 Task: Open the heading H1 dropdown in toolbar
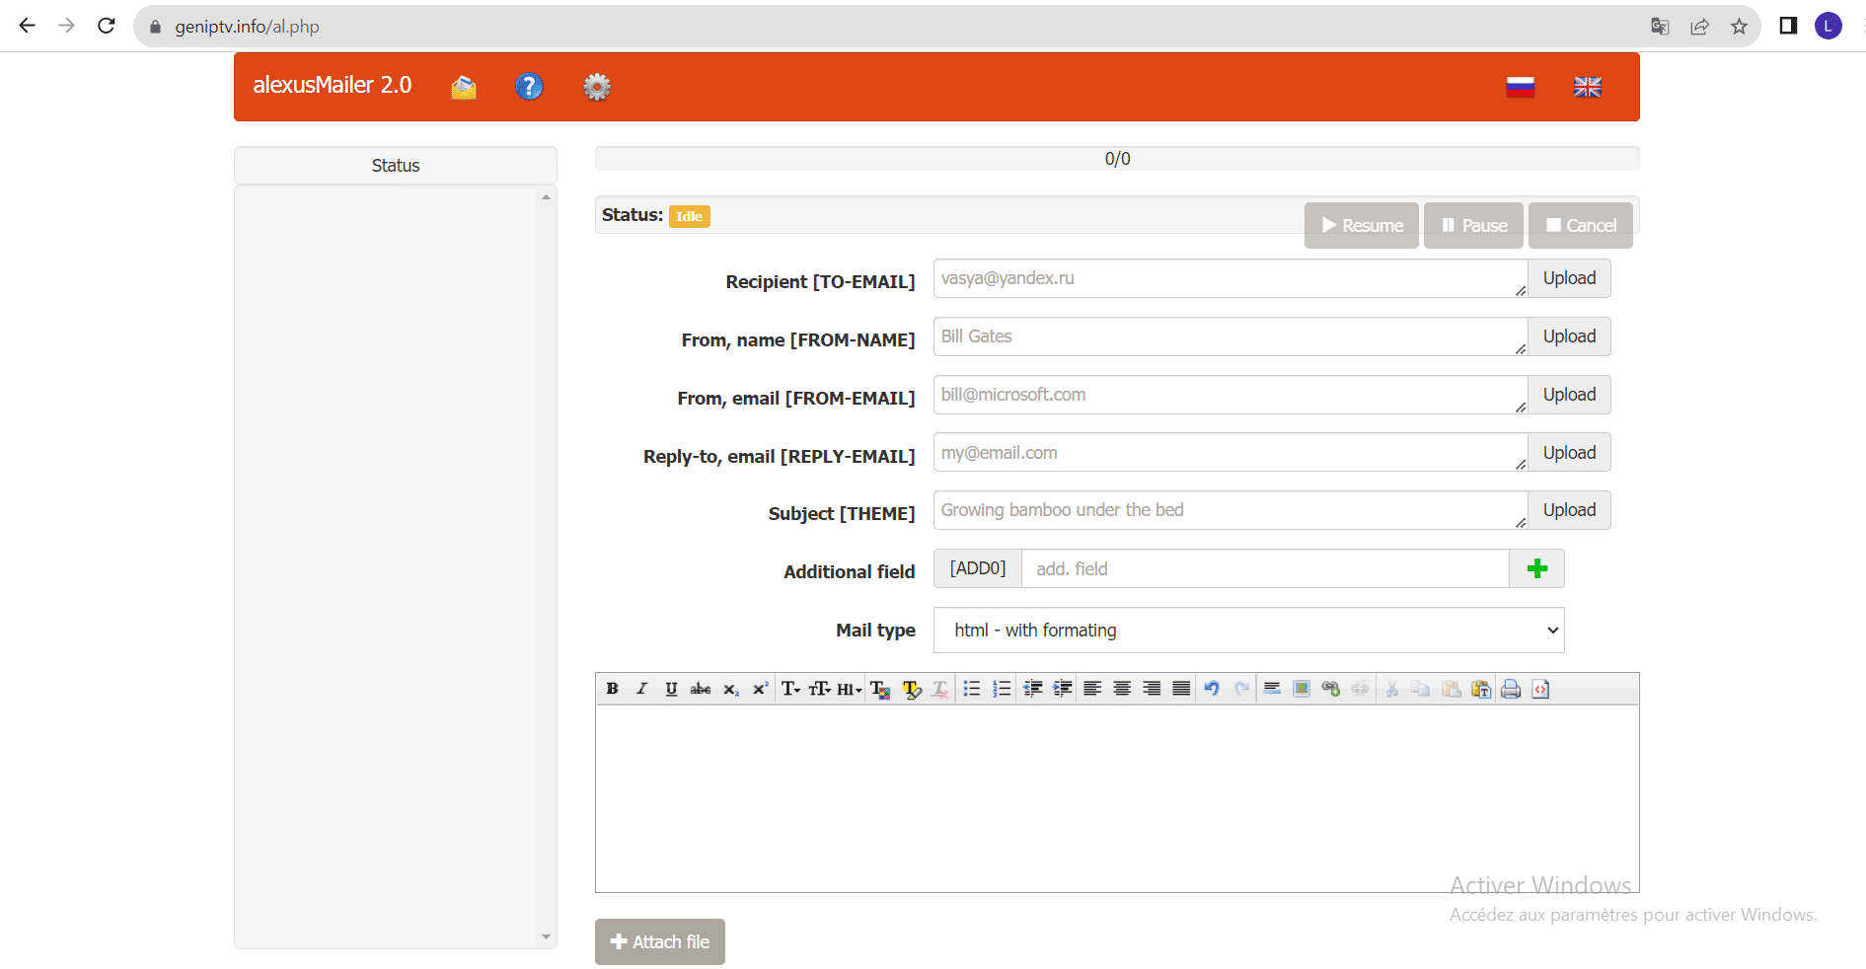[850, 689]
